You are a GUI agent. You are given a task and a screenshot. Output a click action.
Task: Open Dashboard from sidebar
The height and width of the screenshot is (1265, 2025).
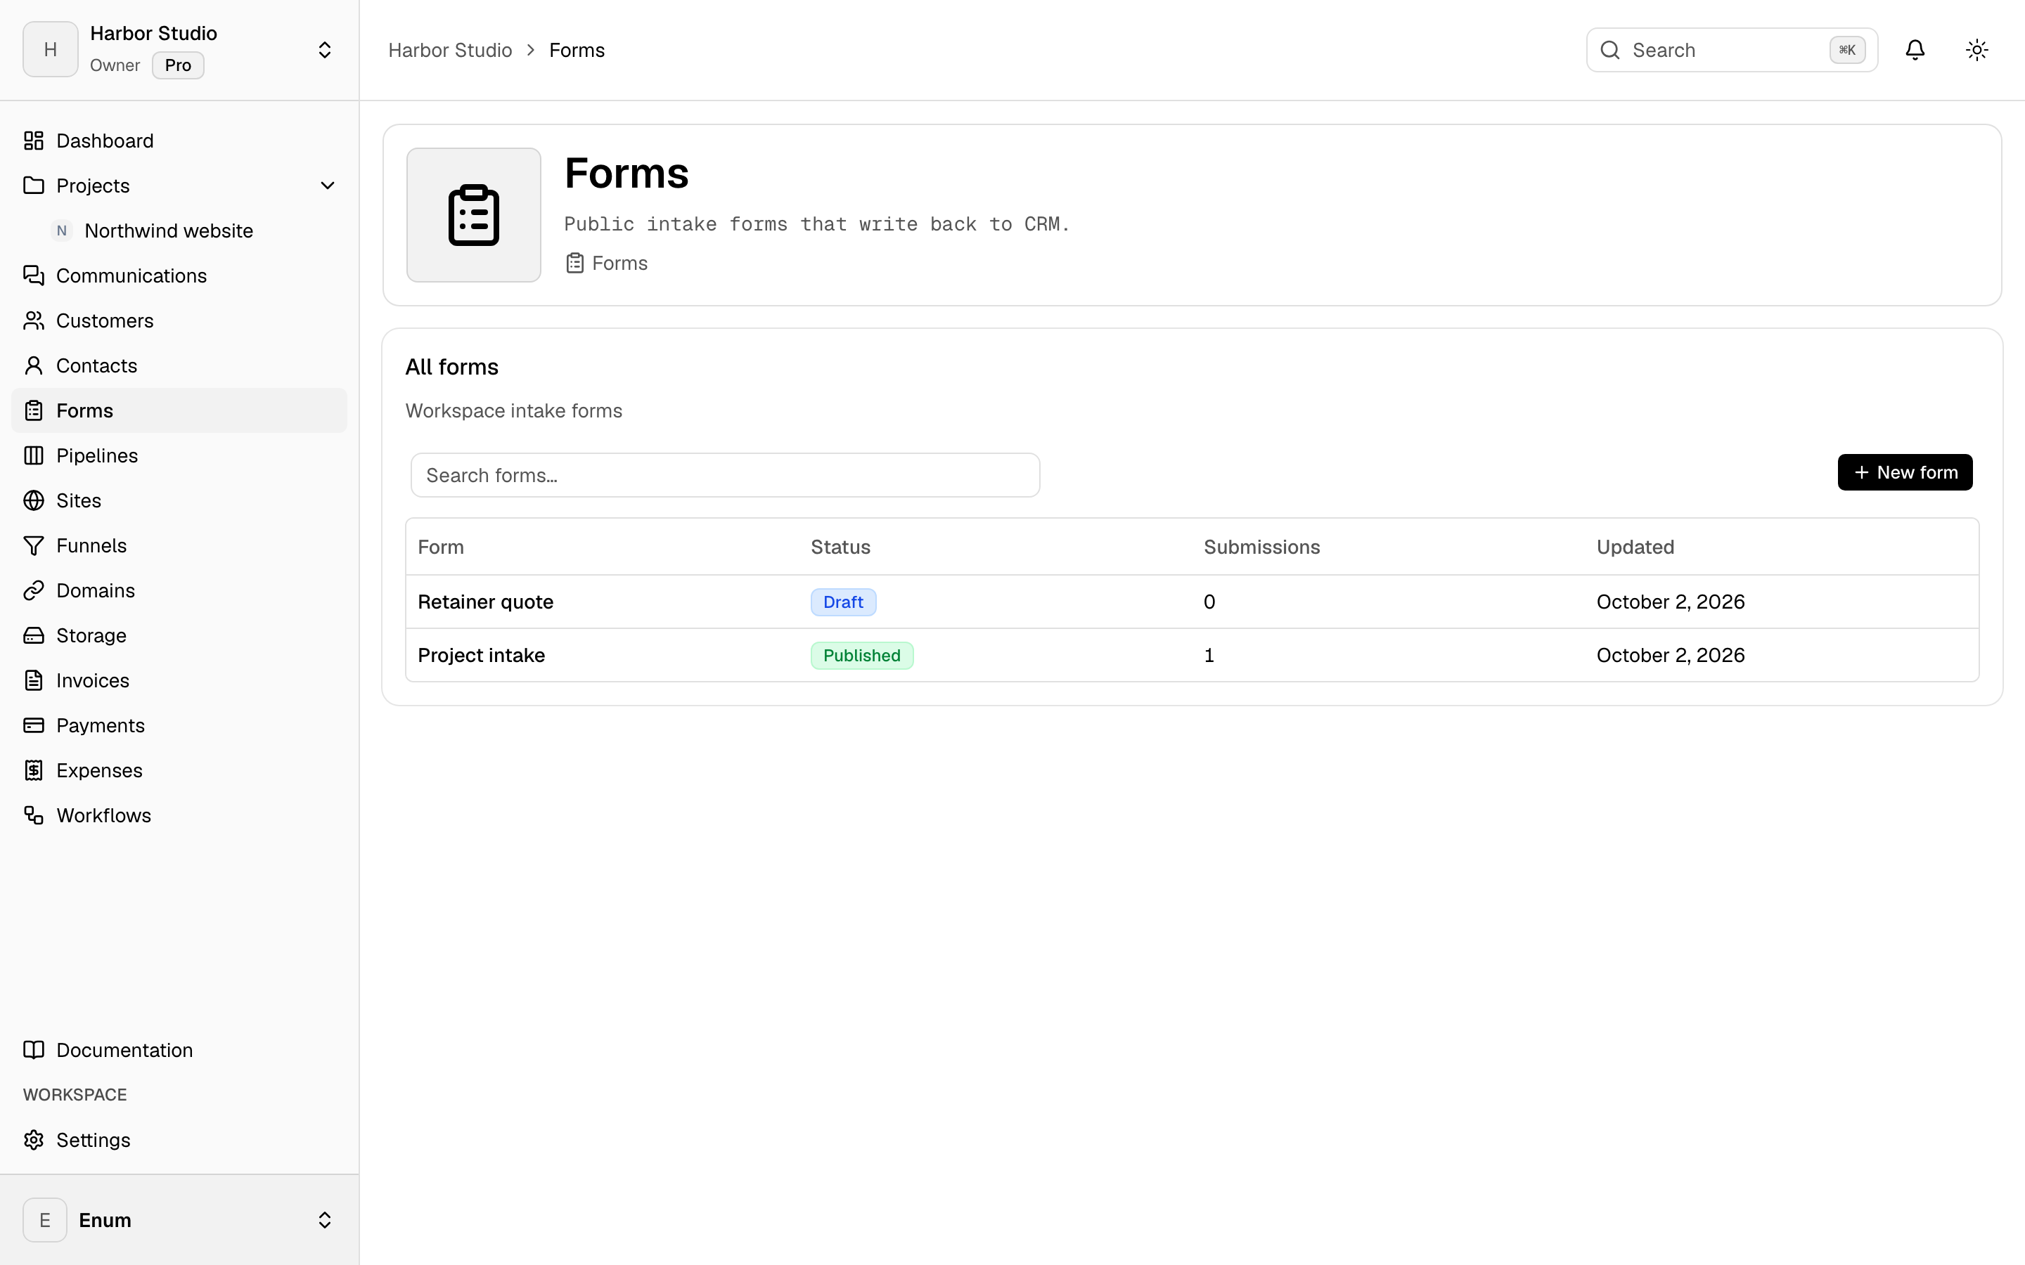coord(179,141)
